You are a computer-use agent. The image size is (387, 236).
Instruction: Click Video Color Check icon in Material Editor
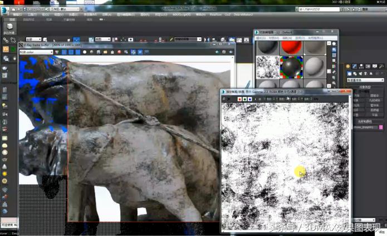(x=334, y=66)
